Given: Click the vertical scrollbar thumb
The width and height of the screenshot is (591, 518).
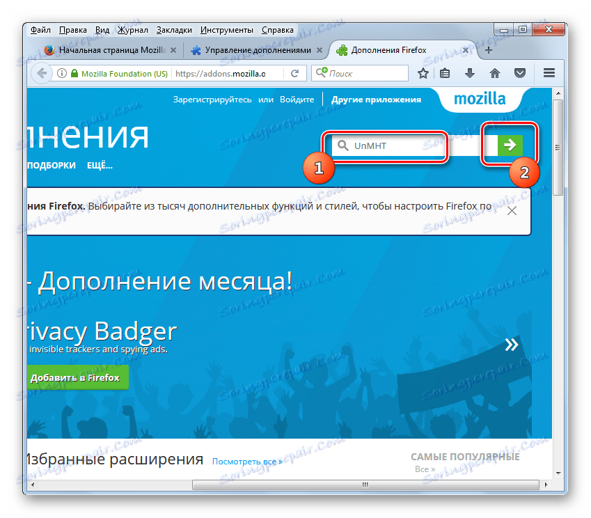Looking at the screenshot, I should (558, 148).
